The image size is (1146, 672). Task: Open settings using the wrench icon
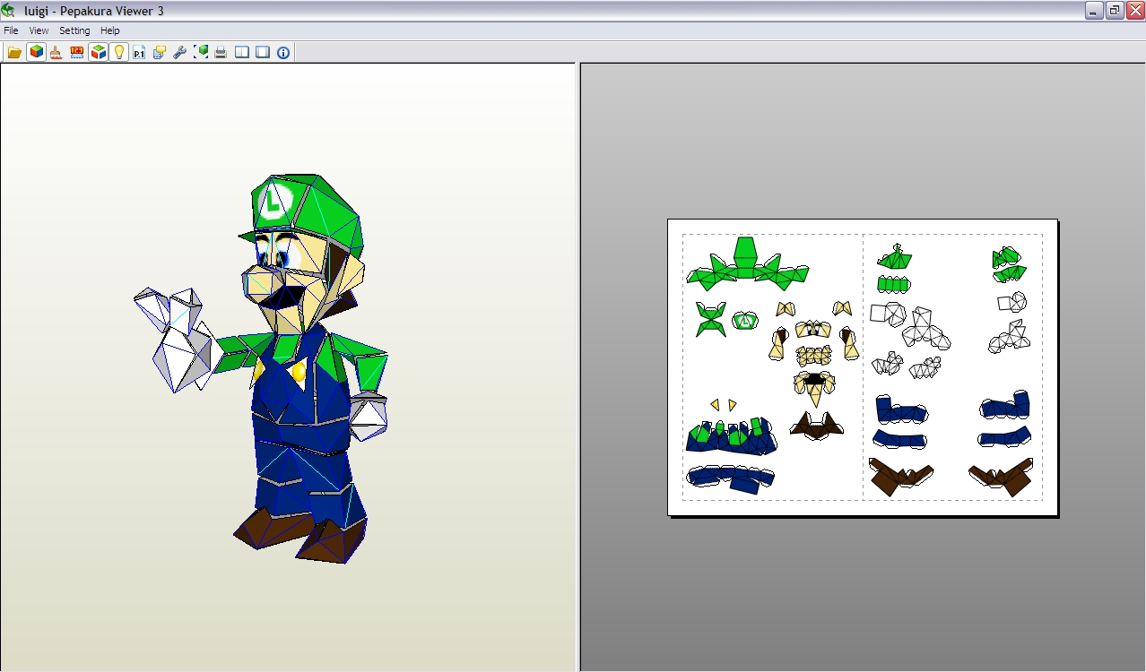point(179,52)
